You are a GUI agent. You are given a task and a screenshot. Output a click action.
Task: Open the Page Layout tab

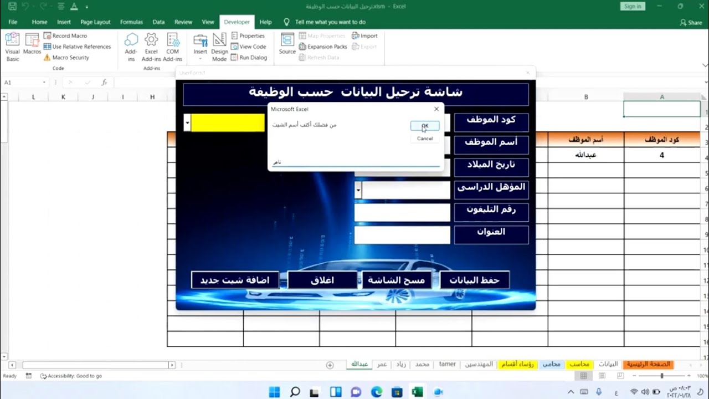point(95,22)
